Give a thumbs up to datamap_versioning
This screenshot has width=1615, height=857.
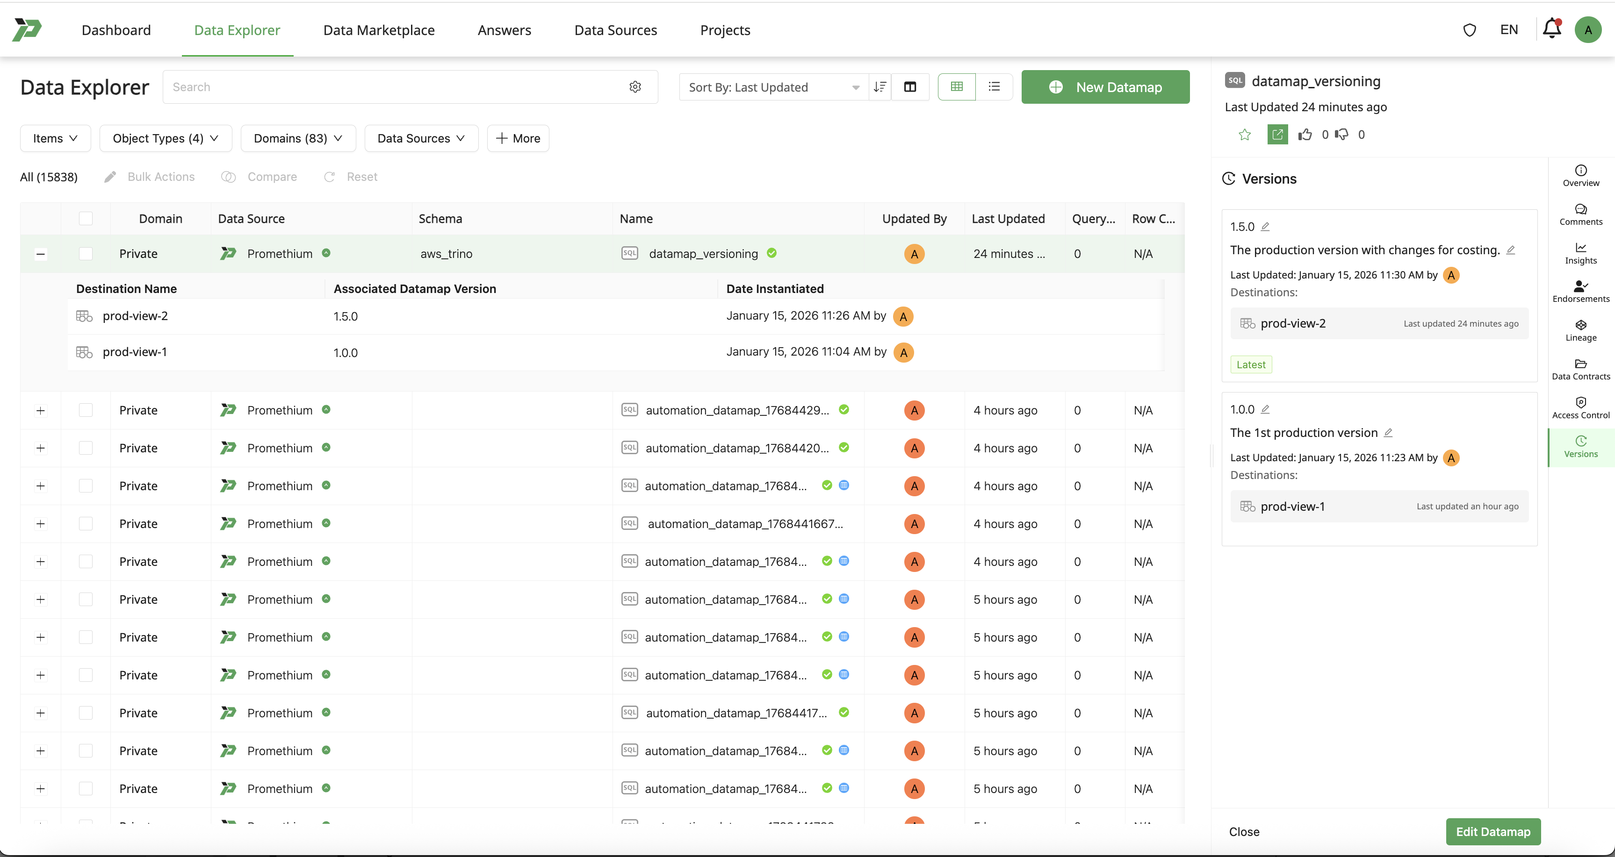pyautogui.click(x=1306, y=134)
